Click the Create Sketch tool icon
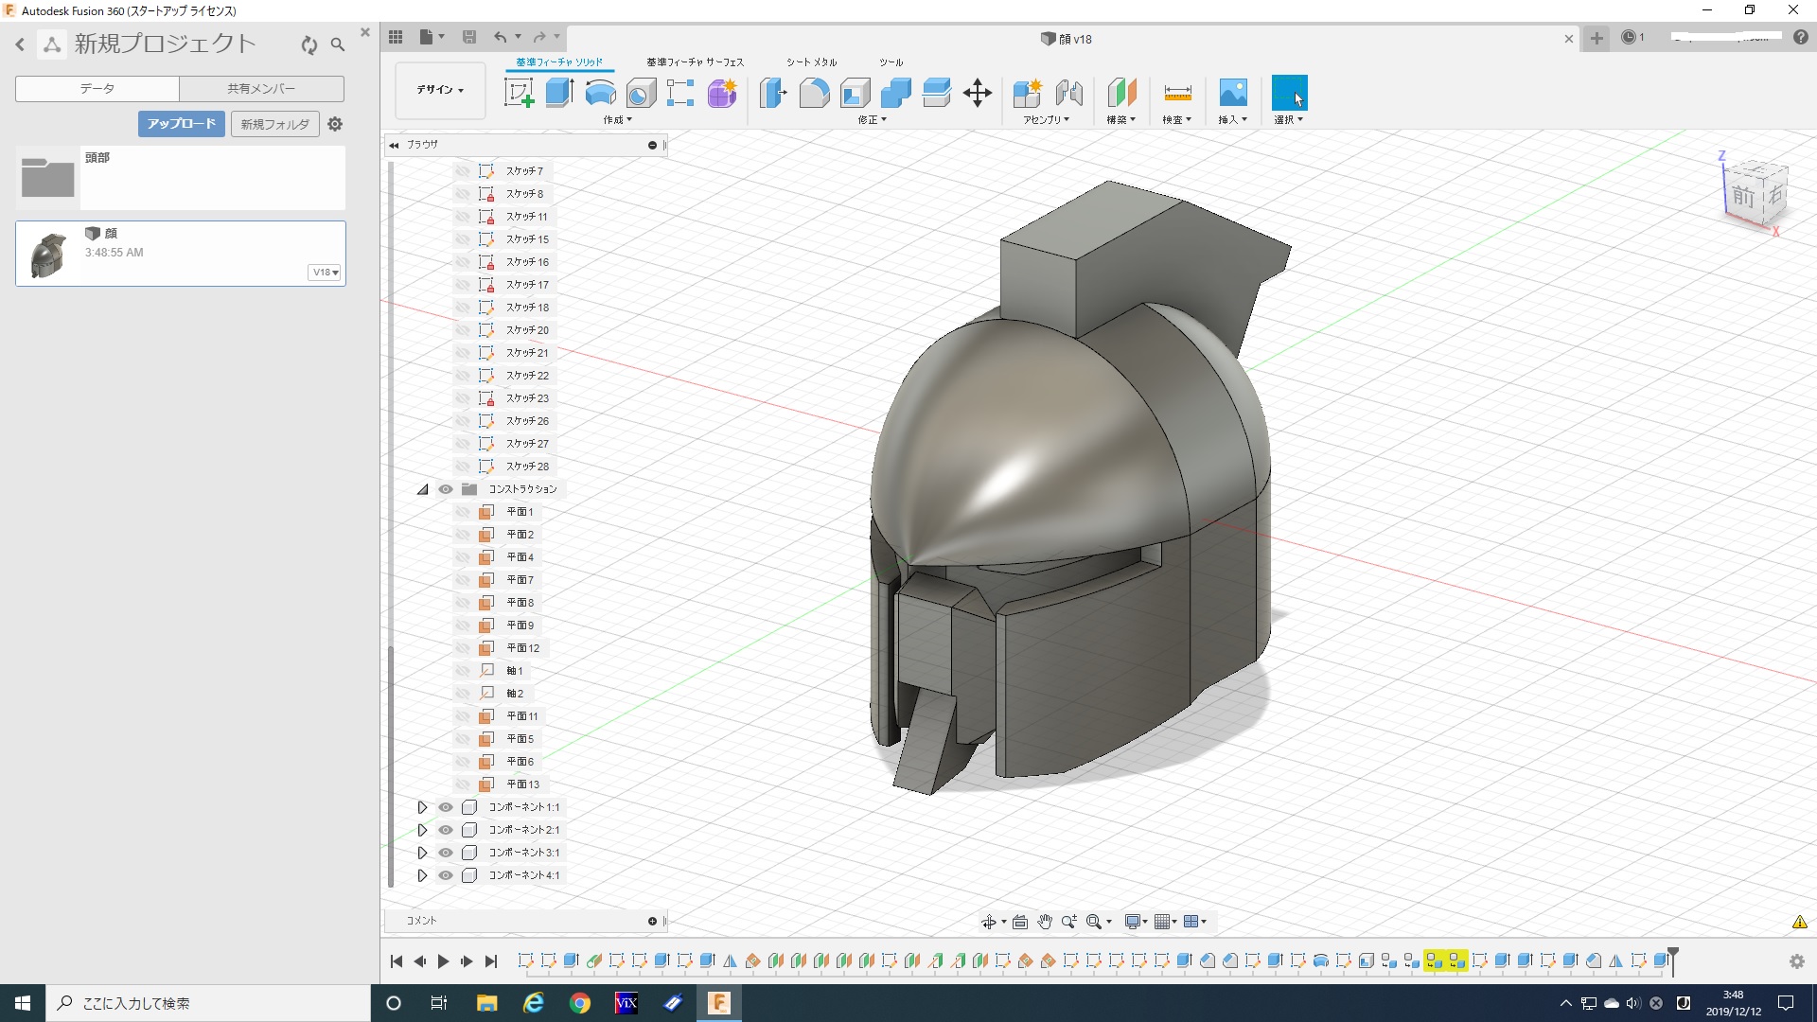The width and height of the screenshot is (1817, 1022). coord(519,93)
